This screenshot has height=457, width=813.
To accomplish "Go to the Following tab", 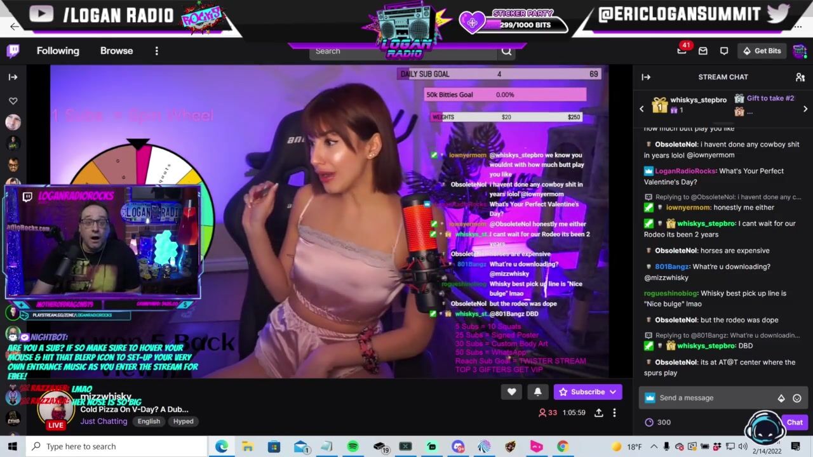I will pos(58,51).
